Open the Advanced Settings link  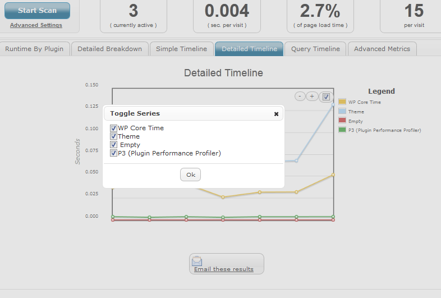coord(36,25)
